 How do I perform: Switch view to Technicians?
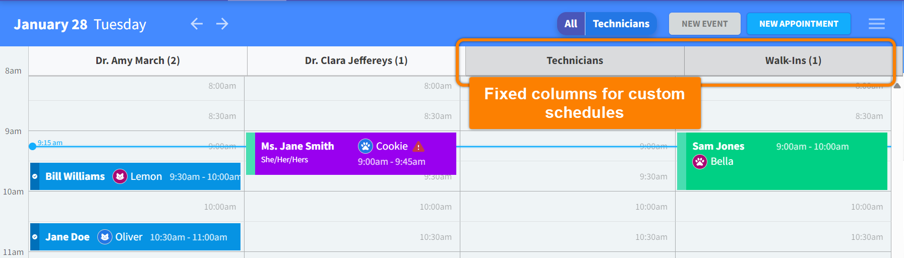pyautogui.click(x=621, y=24)
